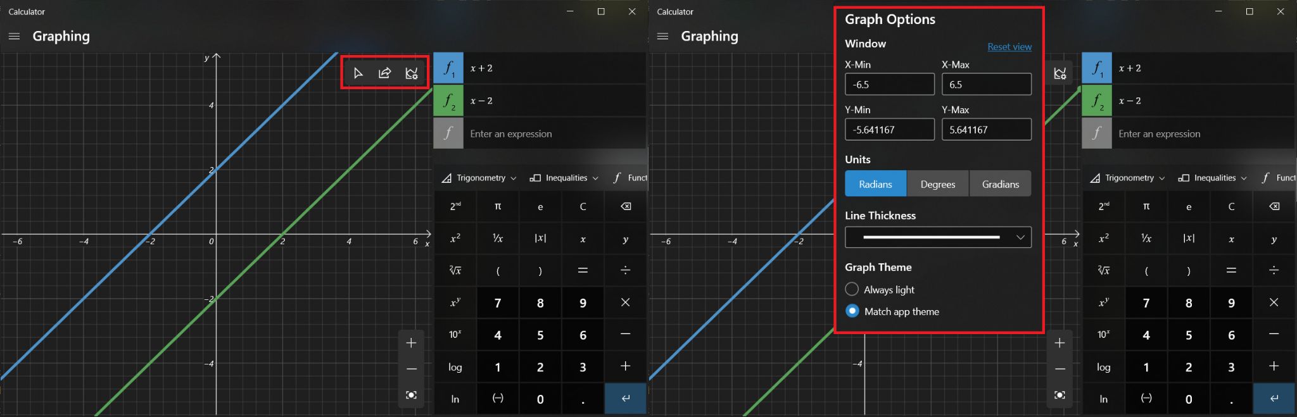1297x417 pixels.
Task: Click the log key in right window
Action: tap(1104, 366)
